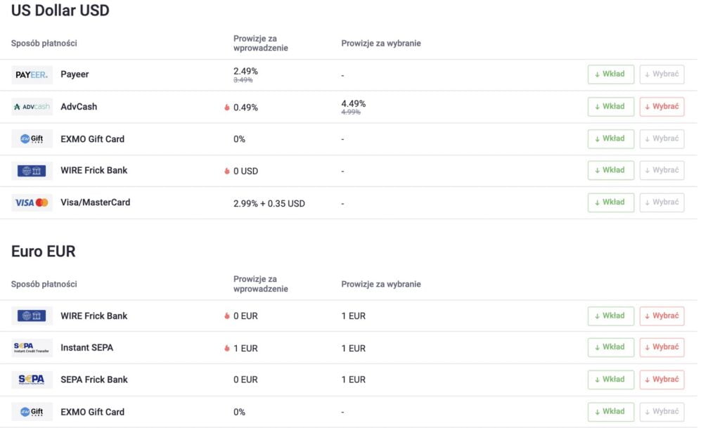This screenshot has width=720, height=428.
Task: Click the EXMO Gift Card icon under EUR
Action: click(x=32, y=412)
